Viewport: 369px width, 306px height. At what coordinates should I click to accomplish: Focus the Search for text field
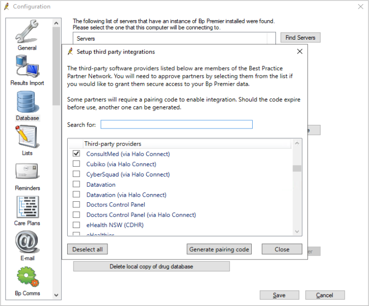pos(176,124)
